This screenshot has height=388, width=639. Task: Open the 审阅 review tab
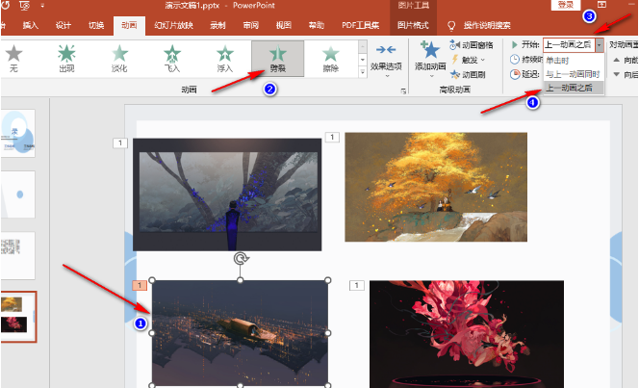(250, 25)
